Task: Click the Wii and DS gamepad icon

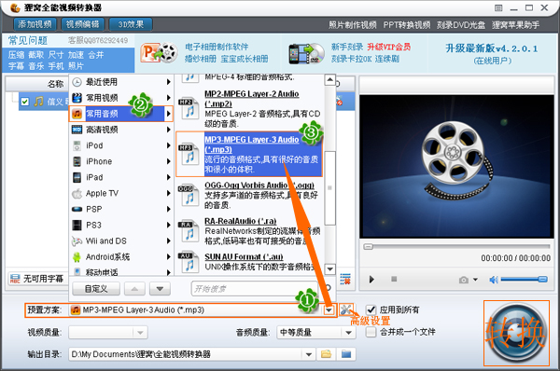Action: click(77, 241)
